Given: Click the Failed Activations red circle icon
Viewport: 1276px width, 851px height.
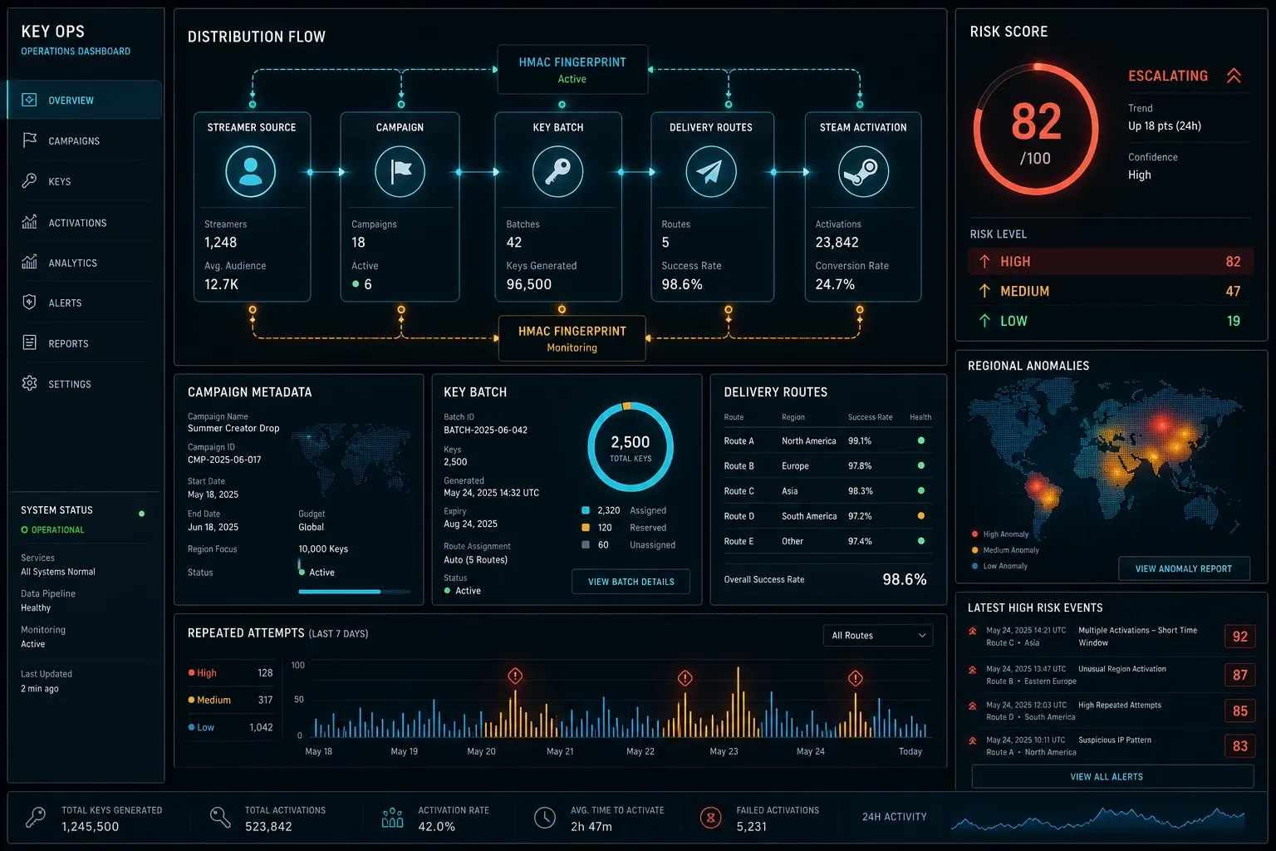Looking at the screenshot, I should tap(710, 818).
